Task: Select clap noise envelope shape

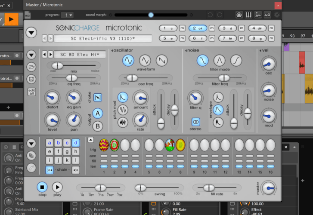Action: [x=218, y=122]
